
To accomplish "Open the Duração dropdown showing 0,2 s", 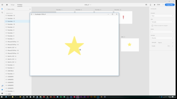I will click(170, 46).
